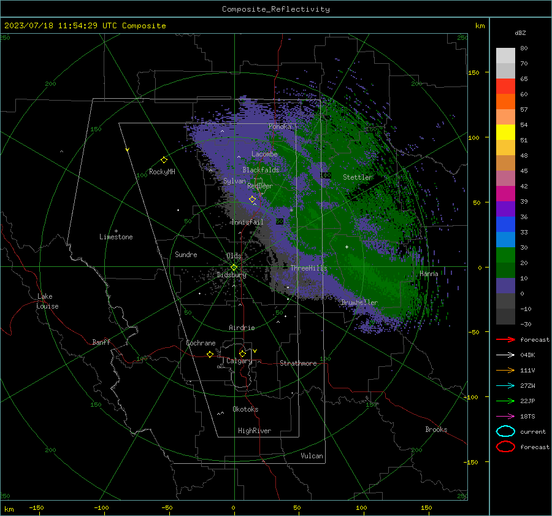
Task: Click the Sundre town label
Action: tap(186, 254)
